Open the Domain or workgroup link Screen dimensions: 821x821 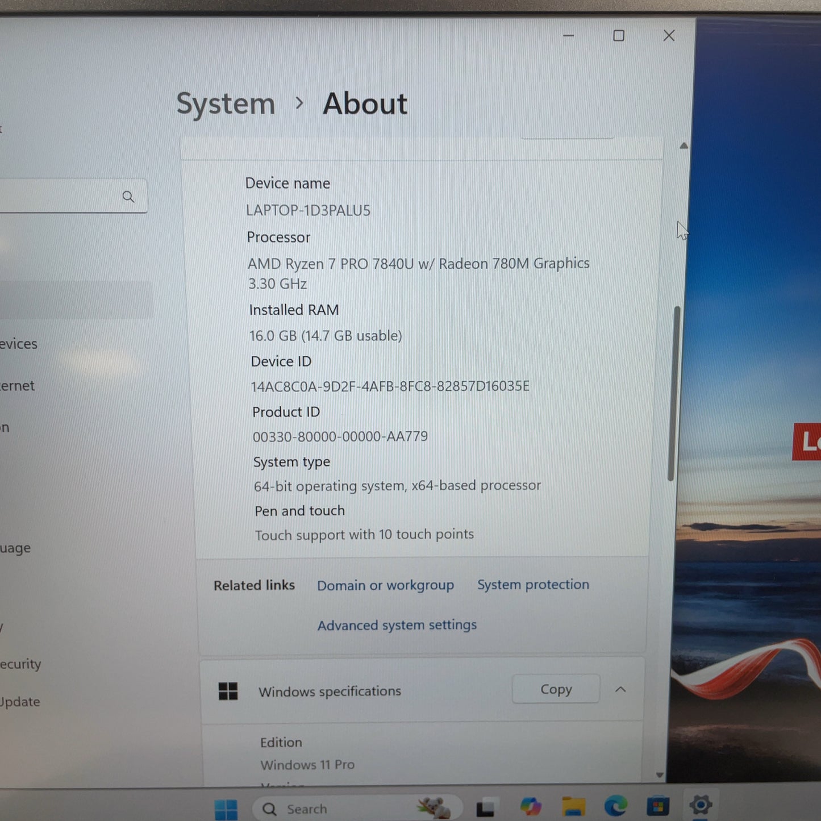coord(386,585)
